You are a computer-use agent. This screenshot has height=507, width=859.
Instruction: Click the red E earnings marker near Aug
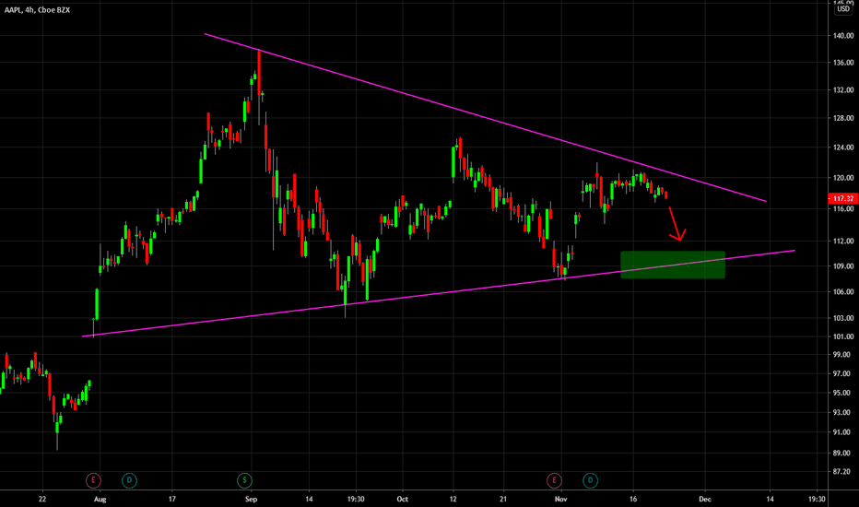93,480
